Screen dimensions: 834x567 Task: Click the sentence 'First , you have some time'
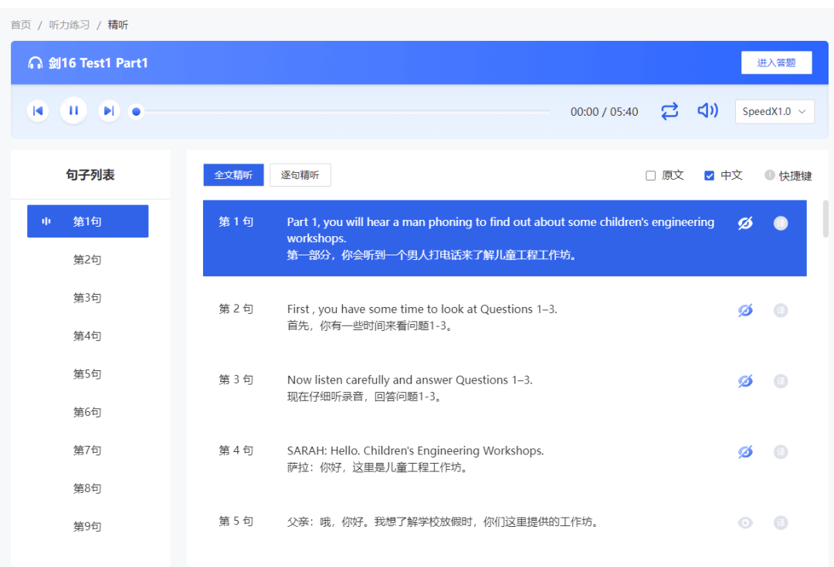click(422, 309)
